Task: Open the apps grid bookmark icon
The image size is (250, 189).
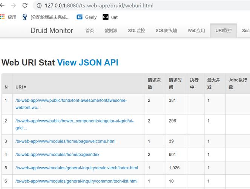Action: click(2, 17)
